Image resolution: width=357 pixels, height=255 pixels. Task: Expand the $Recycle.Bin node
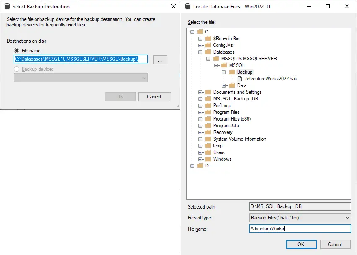(x=200, y=39)
